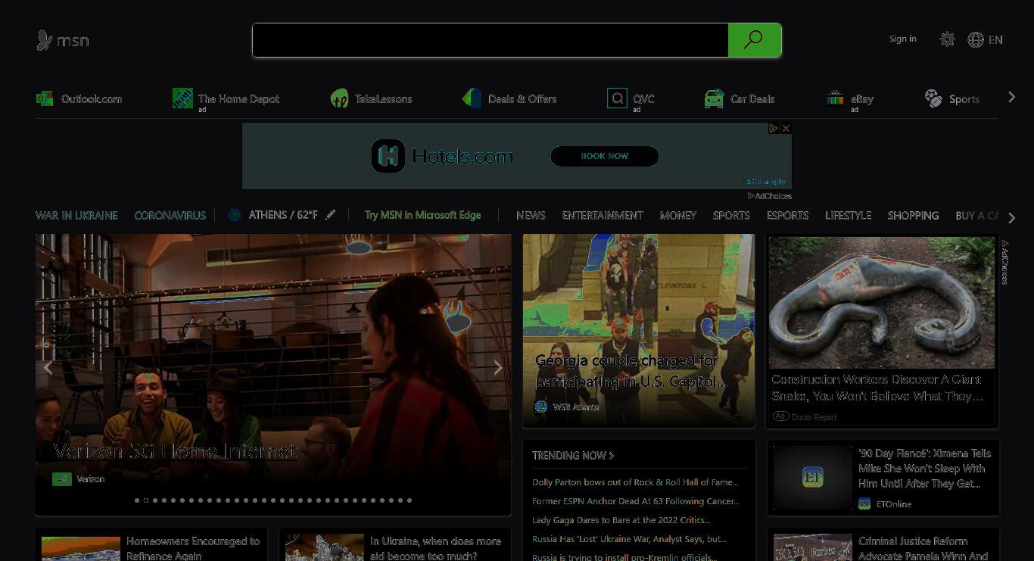Open Homeowners Encouraged to Refinance article
Viewport: 1034px width, 561px height.
click(x=193, y=548)
